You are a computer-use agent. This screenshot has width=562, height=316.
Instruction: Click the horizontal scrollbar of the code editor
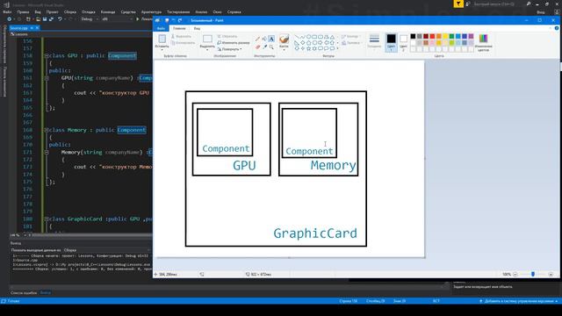point(91,235)
